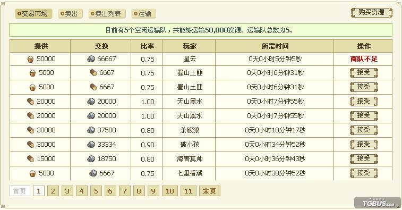This screenshot has width=402, height=210.
Task: Open the 交易市场 tab
Action: pyautogui.click(x=33, y=14)
